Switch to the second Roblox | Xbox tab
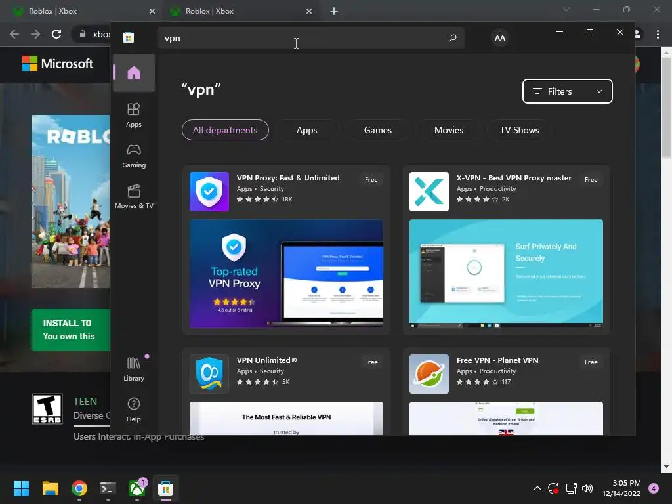This screenshot has width=672, height=504. (240, 11)
